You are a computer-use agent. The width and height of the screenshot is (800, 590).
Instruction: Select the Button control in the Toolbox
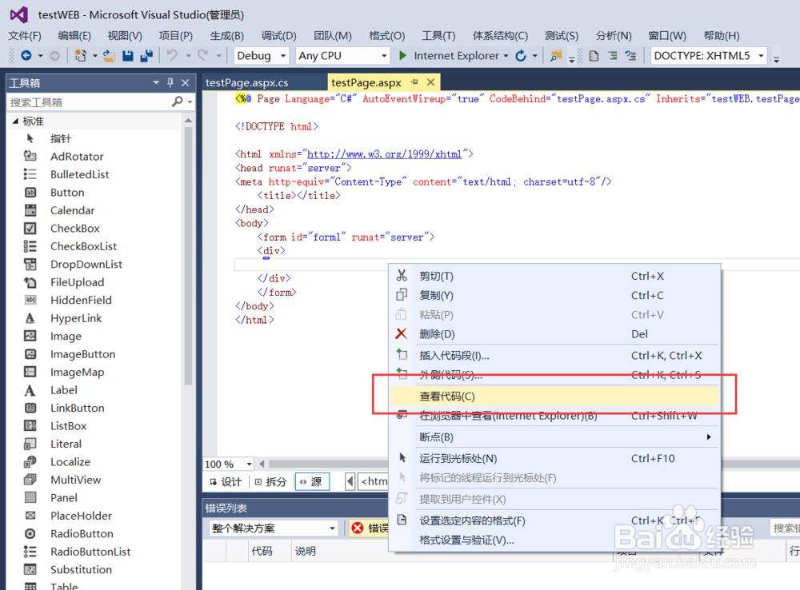coord(66,192)
